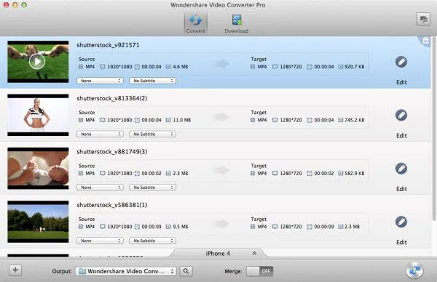Play the shutterstock_v921571 video preview
Image resolution: width=437 pixels, height=282 pixels.
coord(37,62)
